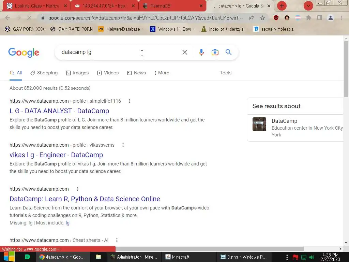Image resolution: width=349 pixels, height=262 pixels.
Task: Select the All search filter
Action: coord(16,73)
